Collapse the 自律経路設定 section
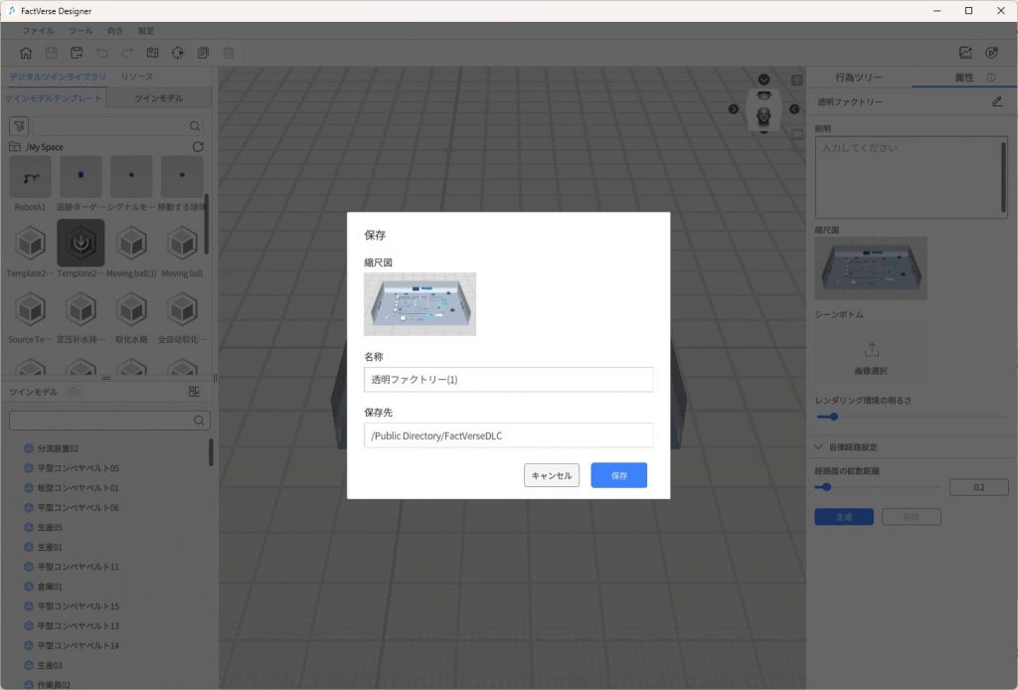 coord(820,447)
